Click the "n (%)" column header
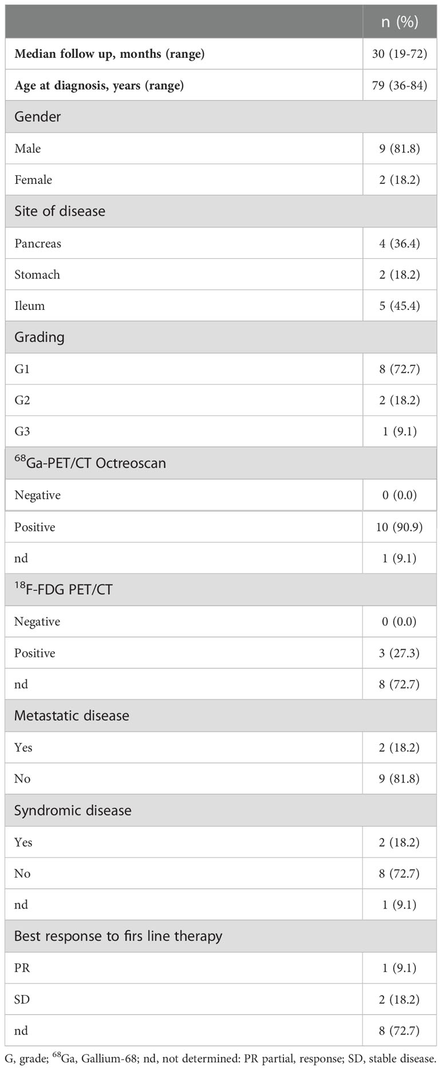Viewport: 442px width, 1070px height. tap(400, 22)
